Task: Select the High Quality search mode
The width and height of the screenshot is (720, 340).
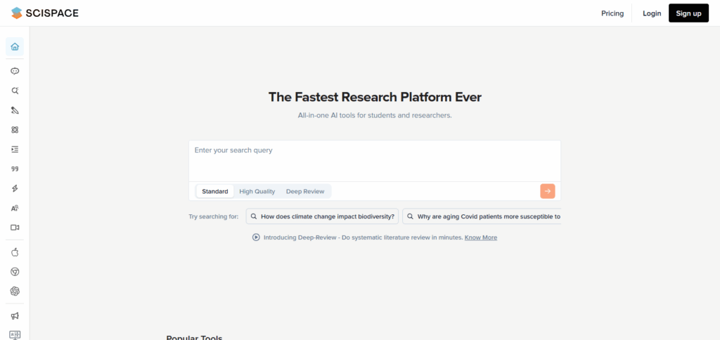Action: (257, 191)
